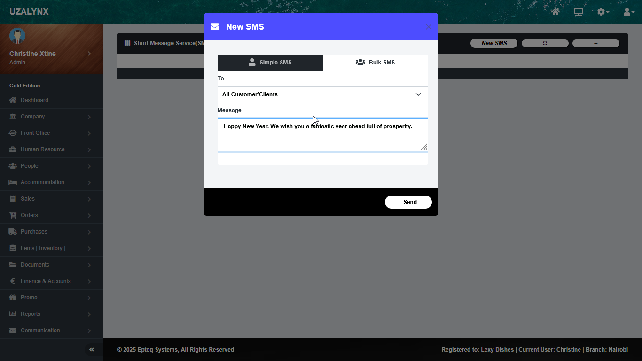Expand the Human Resource sidebar section
Image resolution: width=642 pixels, height=361 pixels.
(42, 149)
